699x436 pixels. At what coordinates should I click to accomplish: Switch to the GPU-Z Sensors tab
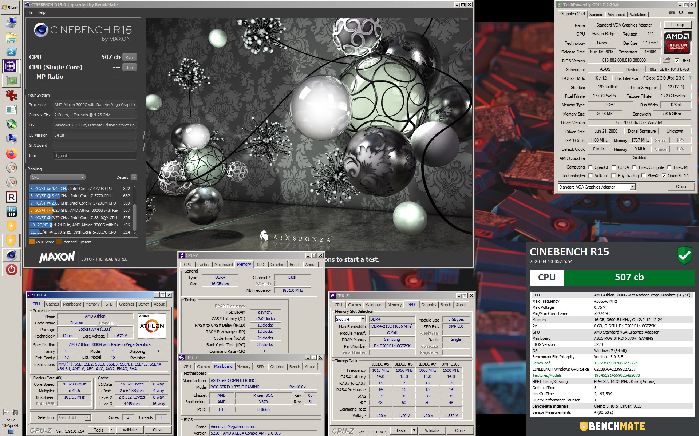pos(596,15)
